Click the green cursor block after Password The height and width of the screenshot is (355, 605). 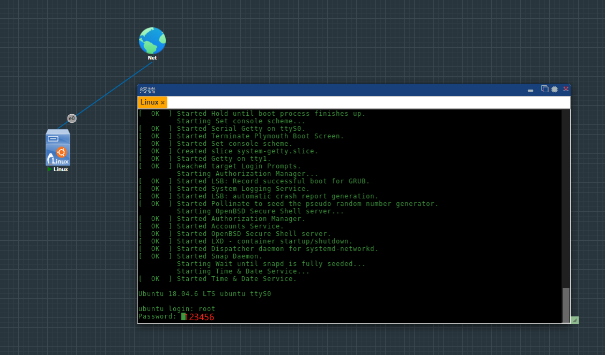pos(182,316)
